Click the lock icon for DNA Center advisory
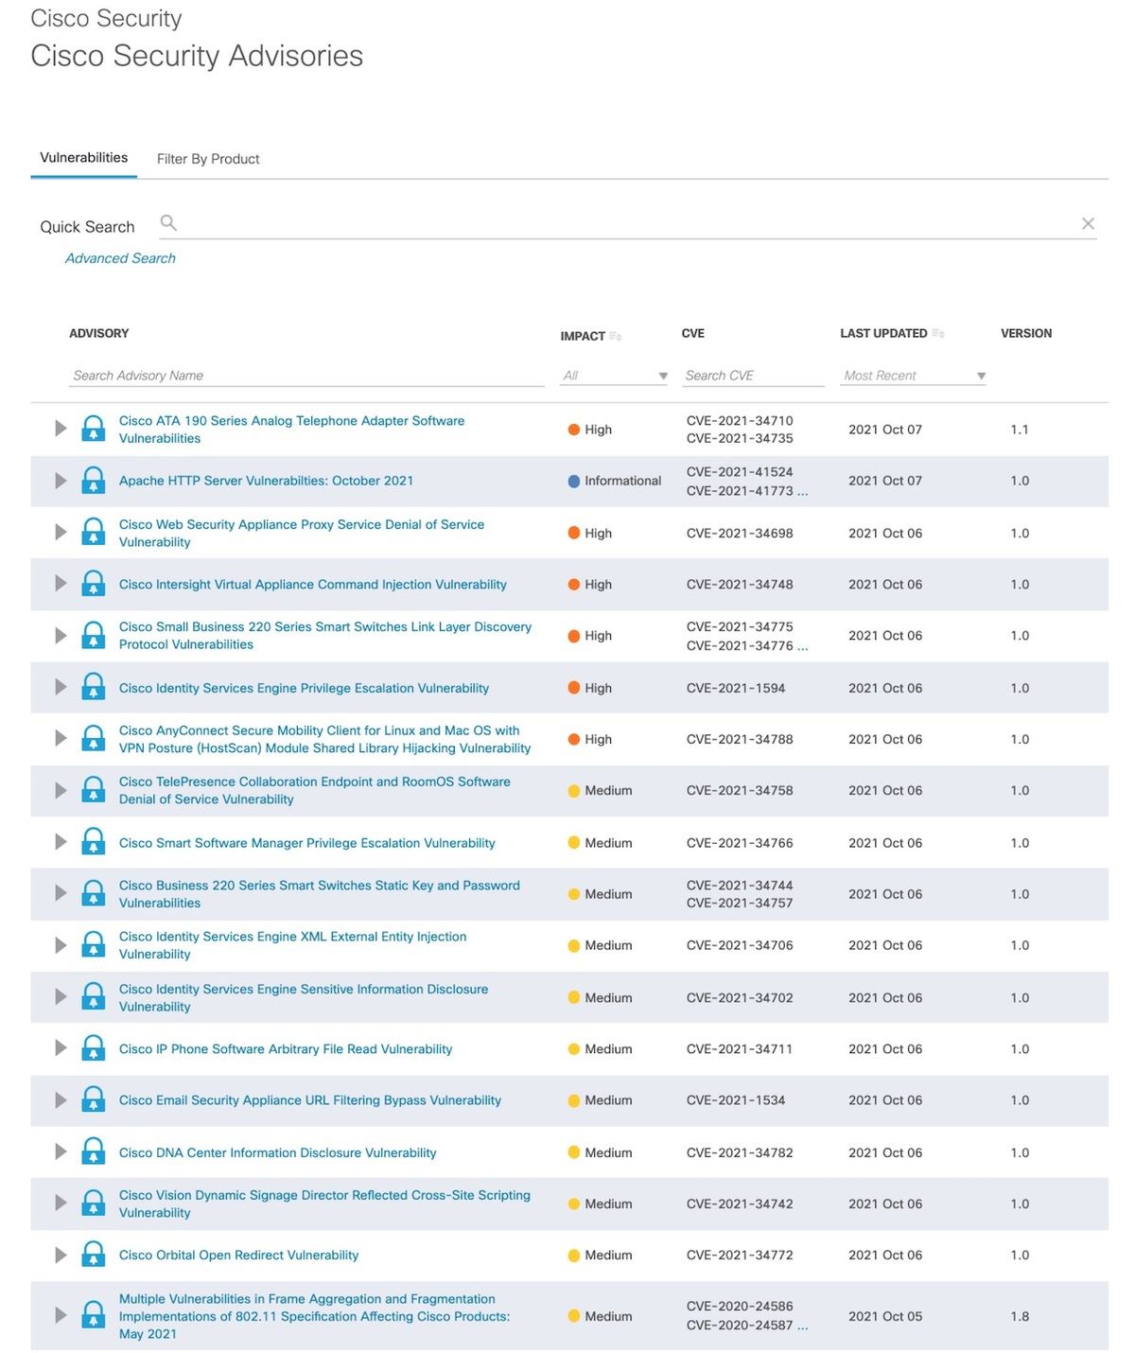The image size is (1135, 1353). tap(94, 1151)
